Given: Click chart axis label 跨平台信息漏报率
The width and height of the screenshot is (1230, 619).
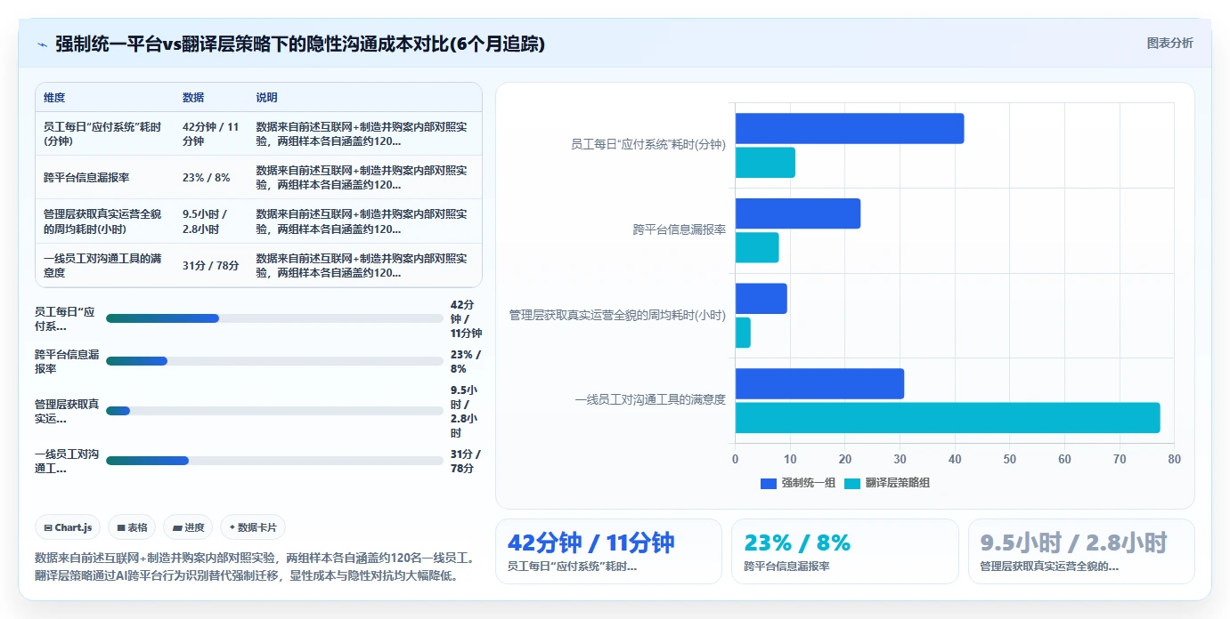Looking at the screenshot, I should tap(680, 229).
